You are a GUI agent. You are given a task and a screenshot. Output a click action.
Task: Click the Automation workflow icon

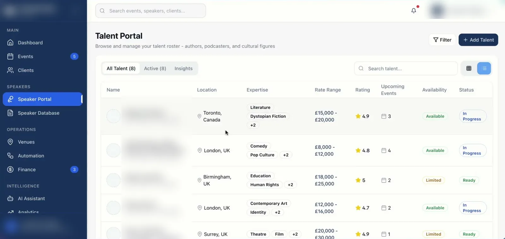click(10, 156)
